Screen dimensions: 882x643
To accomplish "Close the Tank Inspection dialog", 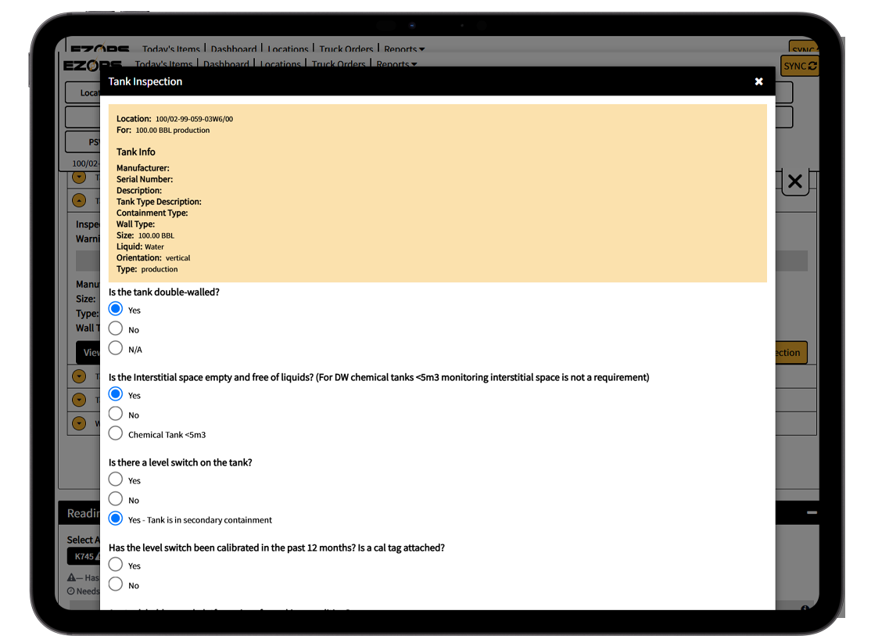I will click(x=758, y=81).
